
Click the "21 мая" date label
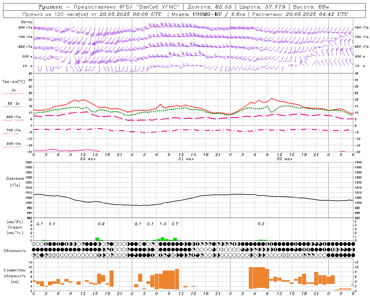click(x=186, y=159)
